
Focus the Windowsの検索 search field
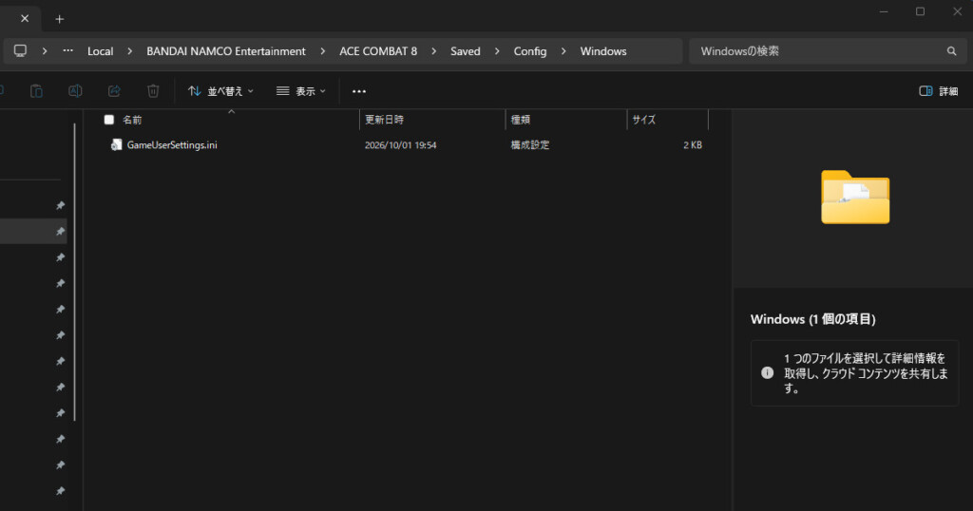click(828, 51)
